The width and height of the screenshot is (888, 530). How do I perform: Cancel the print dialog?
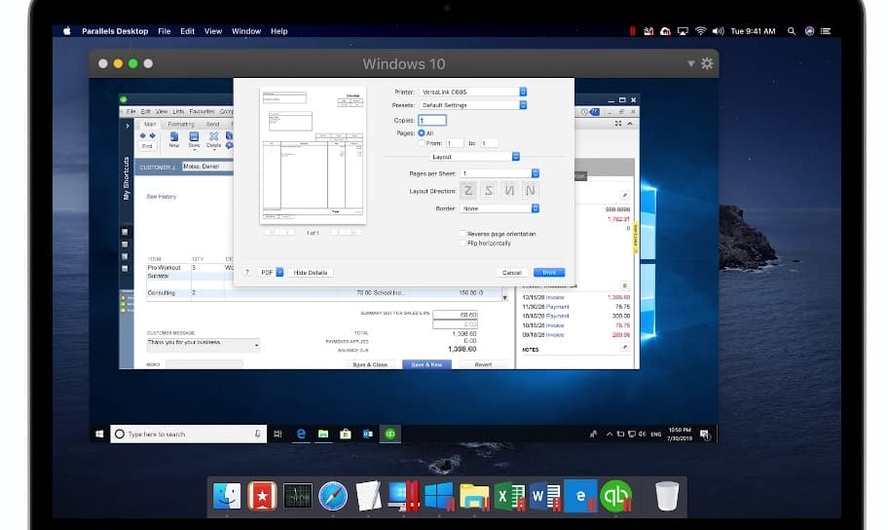[511, 273]
